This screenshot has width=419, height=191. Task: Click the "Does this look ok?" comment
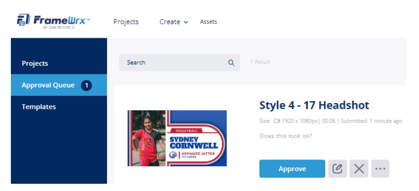286,136
